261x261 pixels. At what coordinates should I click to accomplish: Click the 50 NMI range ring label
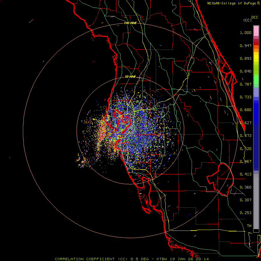pyautogui.click(x=130, y=77)
